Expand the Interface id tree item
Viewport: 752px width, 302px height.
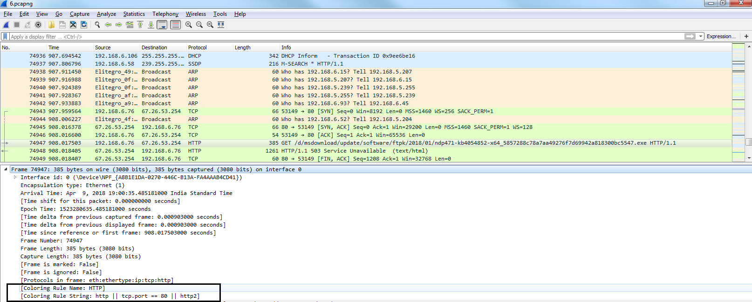(x=15, y=177)
